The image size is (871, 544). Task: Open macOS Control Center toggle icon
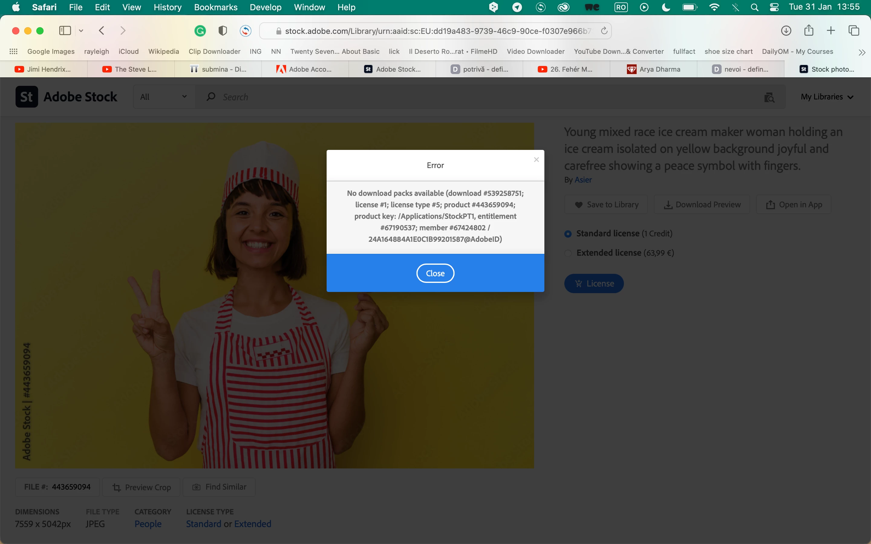(774, 7)
